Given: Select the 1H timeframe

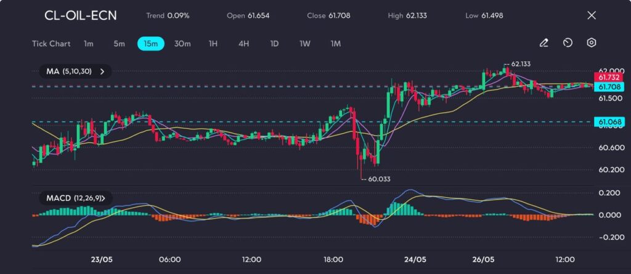Looking at the screenshot, I should click(213, 44).
